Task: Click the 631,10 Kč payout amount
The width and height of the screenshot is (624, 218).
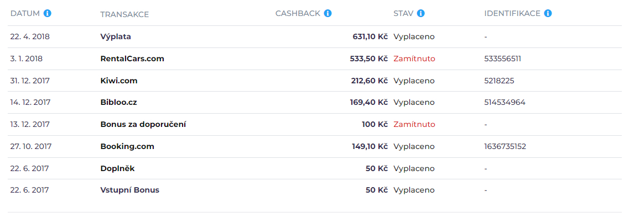Action: point(370,36)
